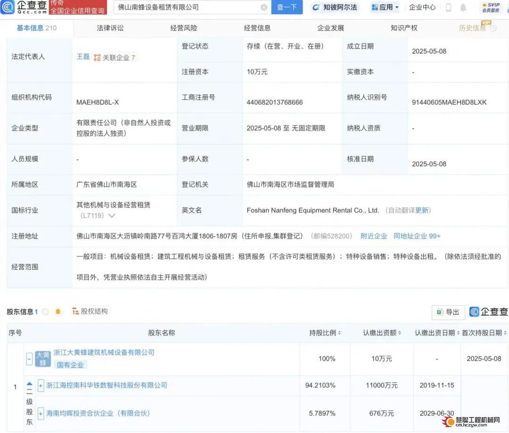Screen dimensions: 509x433
Task: Switch to 知识产权 tab
Action: (x=404, y=28)
